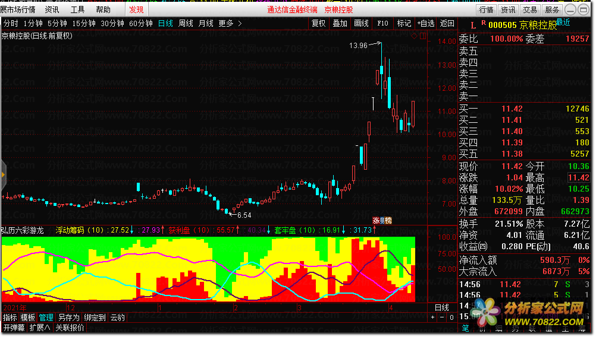
Task: Click the 管理 option in bottom bar
Action: [x=46, y=317]
